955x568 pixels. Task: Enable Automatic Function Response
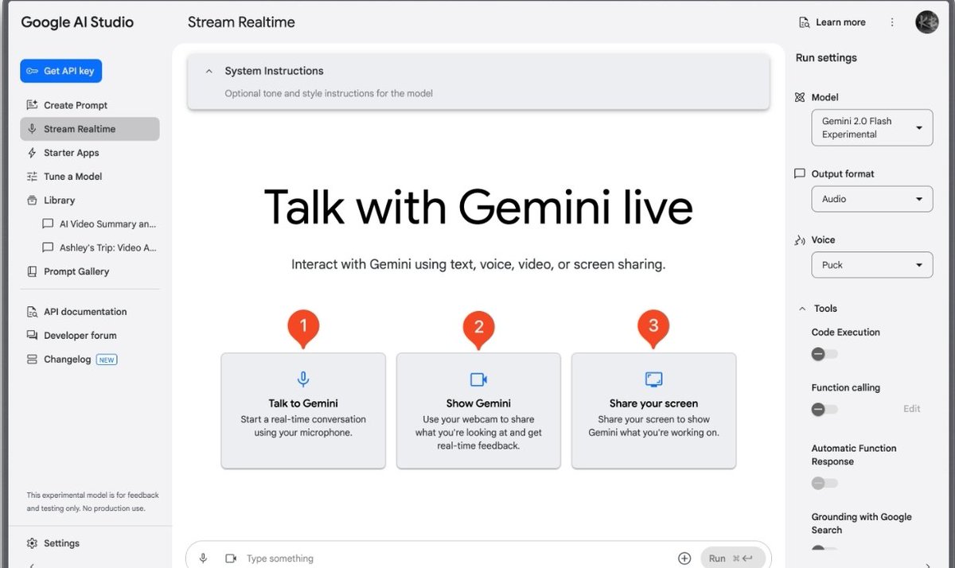point(824,483)
